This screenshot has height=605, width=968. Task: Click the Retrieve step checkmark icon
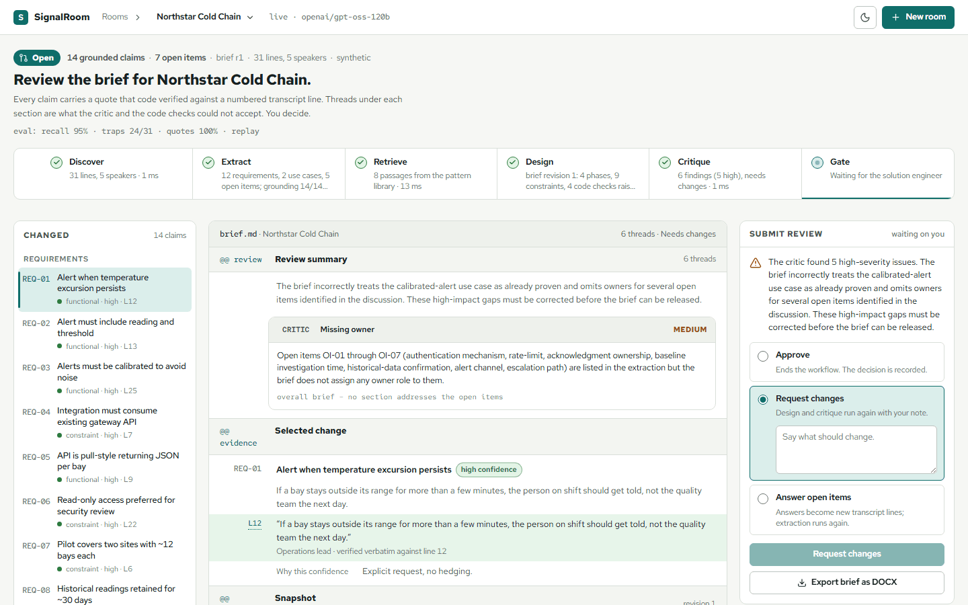361,162
